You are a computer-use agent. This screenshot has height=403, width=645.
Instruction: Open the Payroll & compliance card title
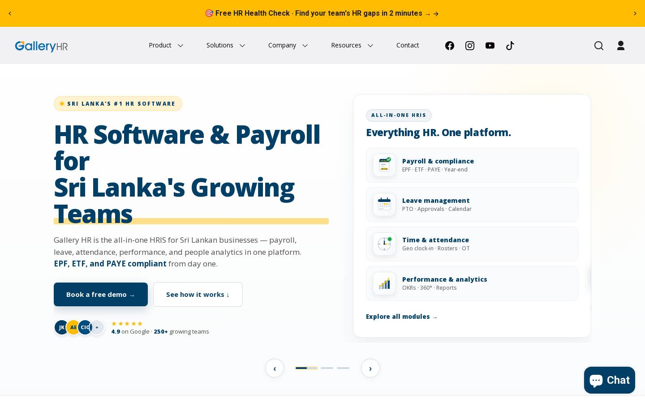tap(438, 161)
